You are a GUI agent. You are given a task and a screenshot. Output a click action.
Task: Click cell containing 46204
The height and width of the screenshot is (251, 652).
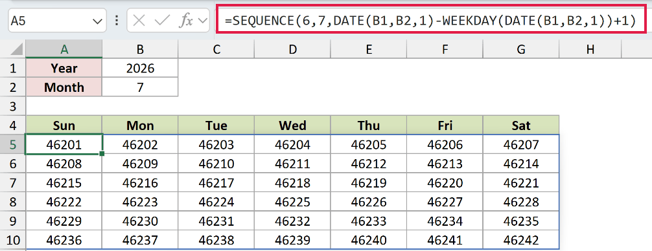(x=293, y=144)
